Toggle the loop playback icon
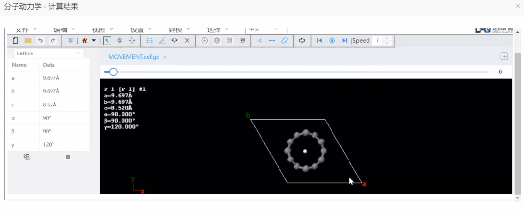This screenshot has width=524, height=212. [302, 41]
